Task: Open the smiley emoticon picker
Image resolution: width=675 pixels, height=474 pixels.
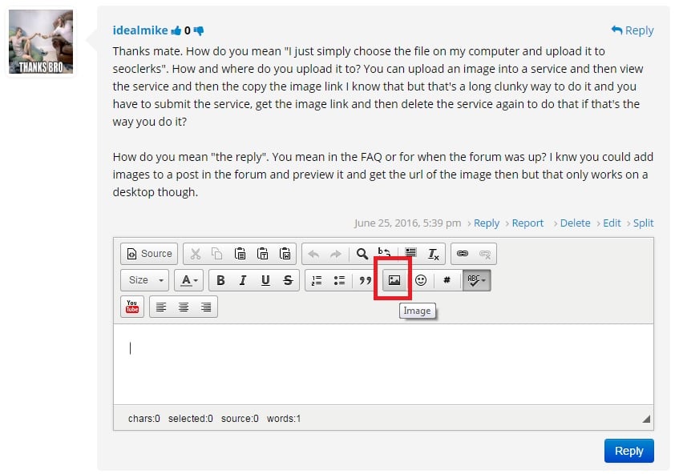Action: (421, 280)
